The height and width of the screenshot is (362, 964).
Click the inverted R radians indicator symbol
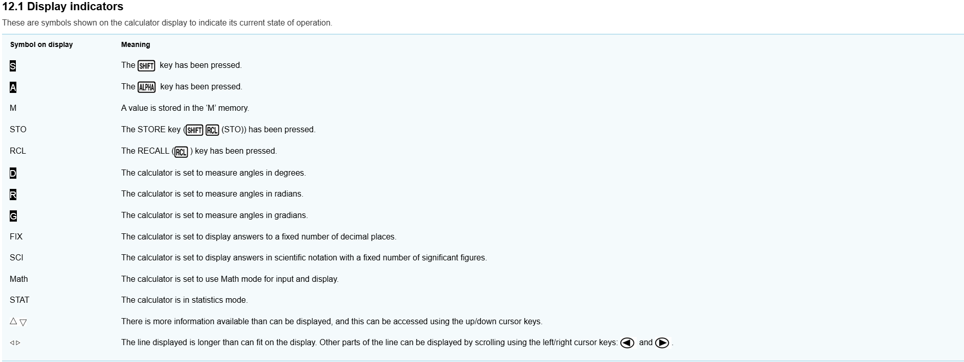[x=13, y=195]
